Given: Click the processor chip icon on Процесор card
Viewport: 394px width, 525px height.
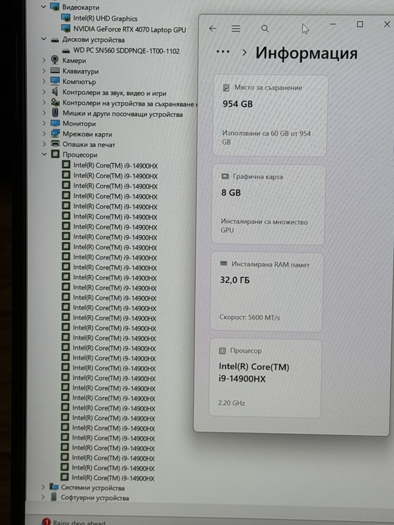Looking at the screenshot, I should (222, 350).
